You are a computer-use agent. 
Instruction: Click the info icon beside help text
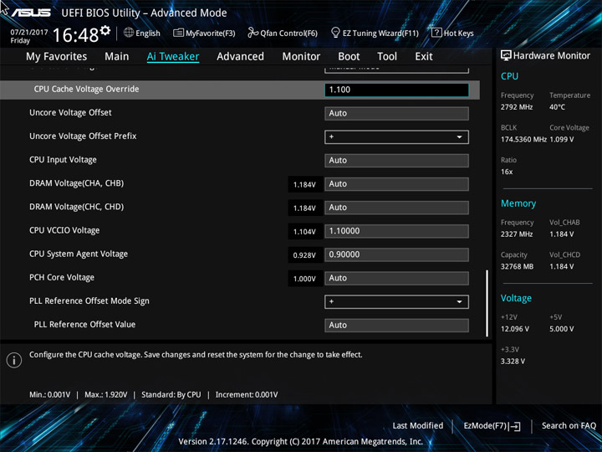coord(14,360)
